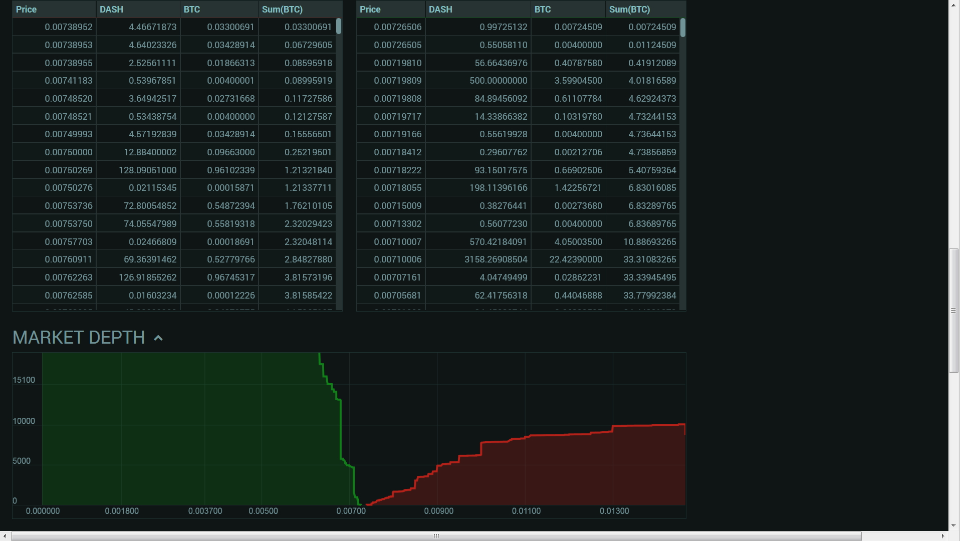Select sell order amount 74.05547989 DASH

(150, 224)
